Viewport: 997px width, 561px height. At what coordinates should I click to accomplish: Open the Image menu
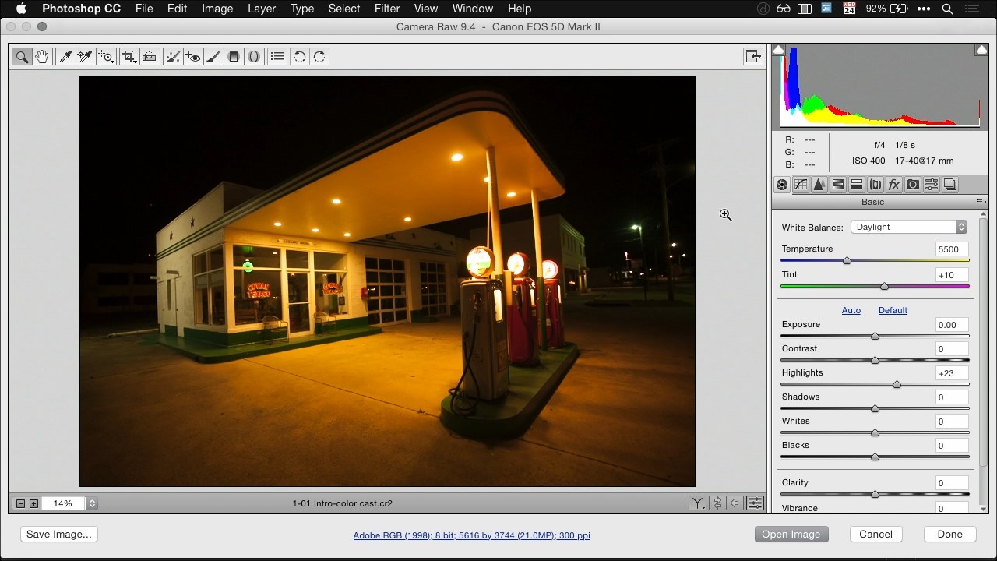point(217,9)
